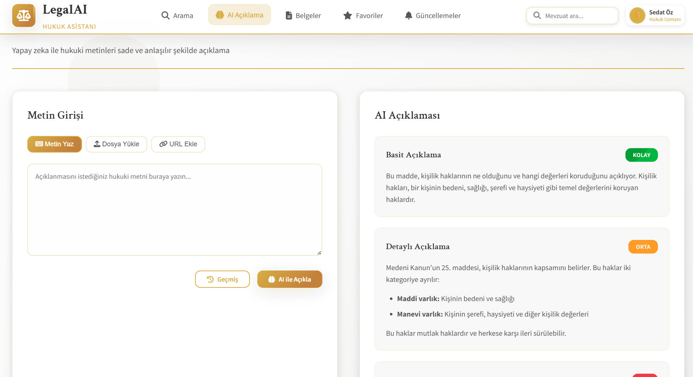Click into the legal text textarea
693x377 pixels.
175,210
